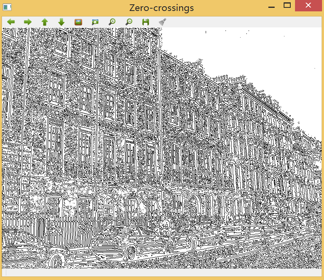Viewport: 324px width, 280px height.
Task: Close the Zero-crossings window
Action: [308, 5]
